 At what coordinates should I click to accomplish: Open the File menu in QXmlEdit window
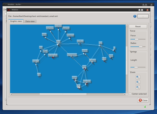(5, 9)
